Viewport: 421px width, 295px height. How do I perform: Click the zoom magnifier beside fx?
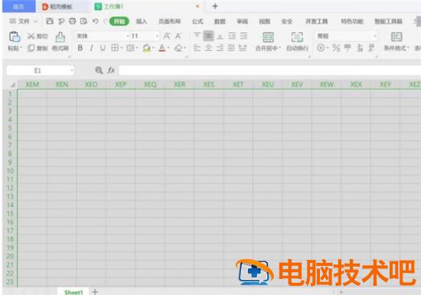99,70
